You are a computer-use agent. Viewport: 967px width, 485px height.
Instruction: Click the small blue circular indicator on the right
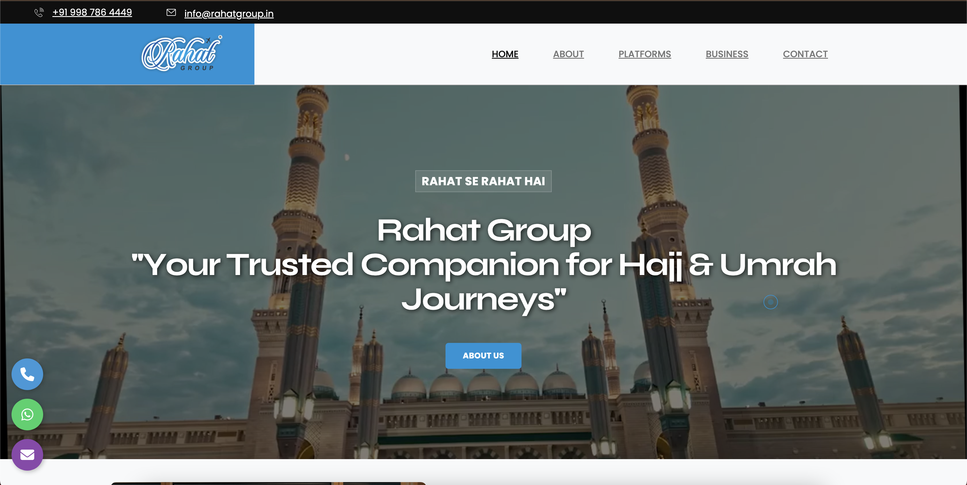click(x=771, y=301)
